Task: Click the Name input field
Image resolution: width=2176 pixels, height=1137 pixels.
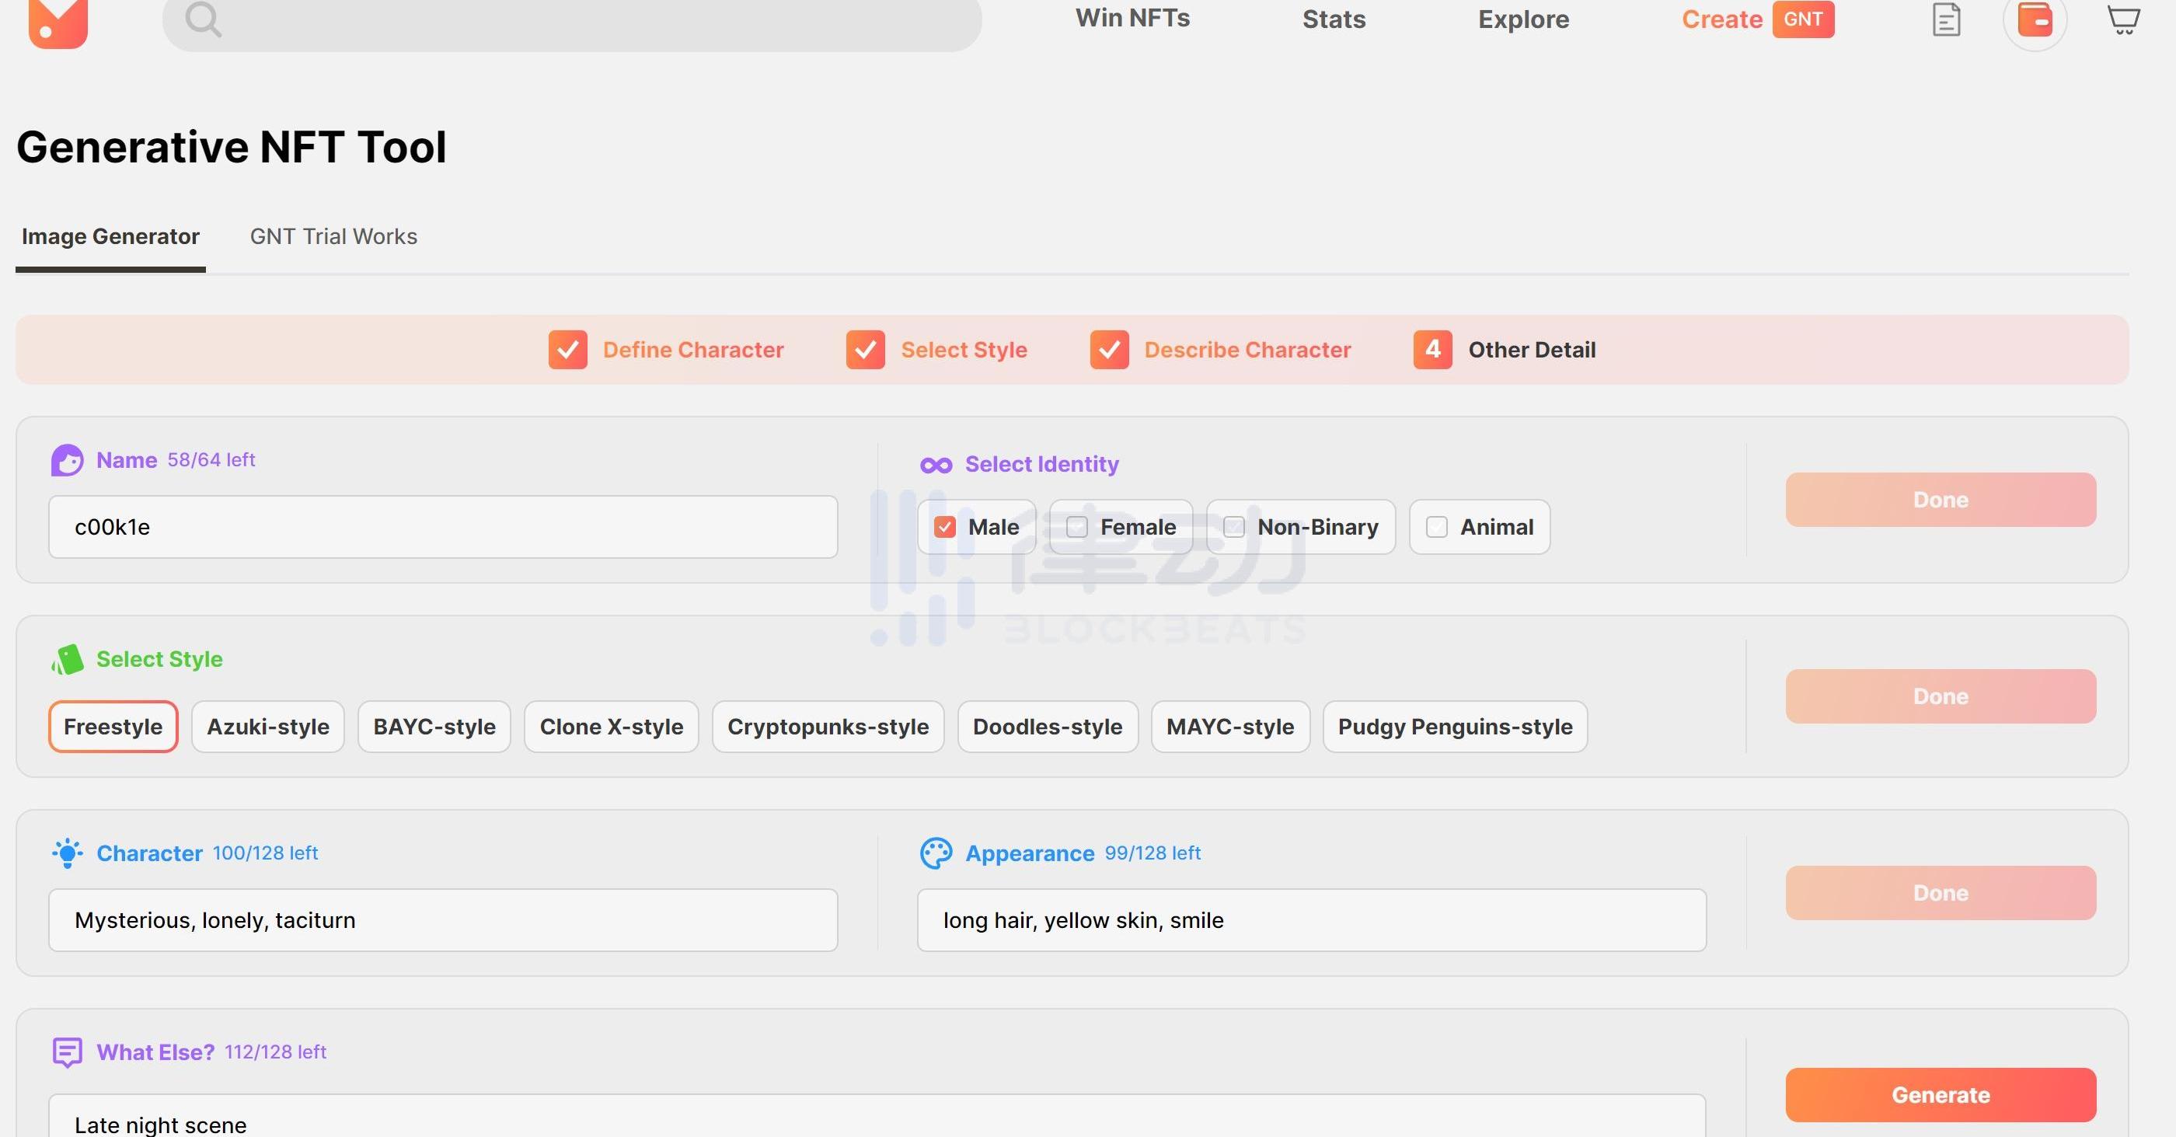Action: click(x=443, y=527)
